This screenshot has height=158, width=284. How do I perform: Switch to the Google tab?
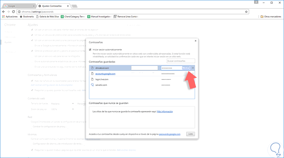click(x=19, y=6)
